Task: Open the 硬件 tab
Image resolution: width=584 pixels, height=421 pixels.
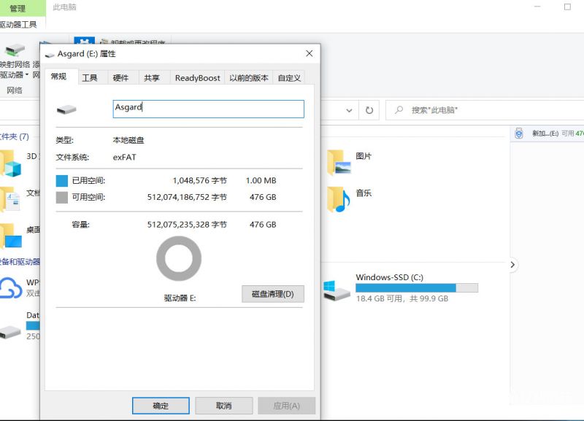Action: click(120, 78)
